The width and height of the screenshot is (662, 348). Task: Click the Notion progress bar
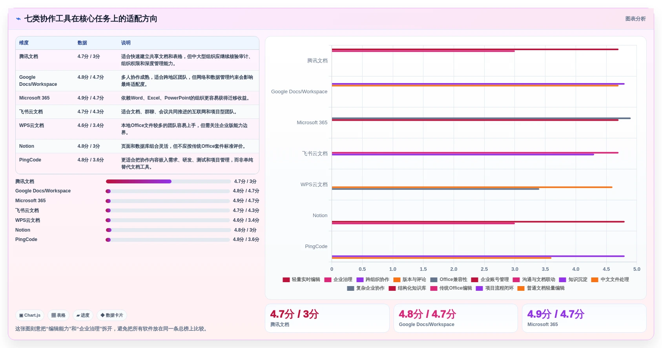tap(168, 230)
